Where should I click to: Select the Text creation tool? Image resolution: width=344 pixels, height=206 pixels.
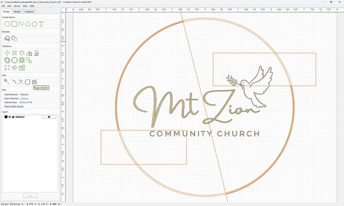pos(41,24)
